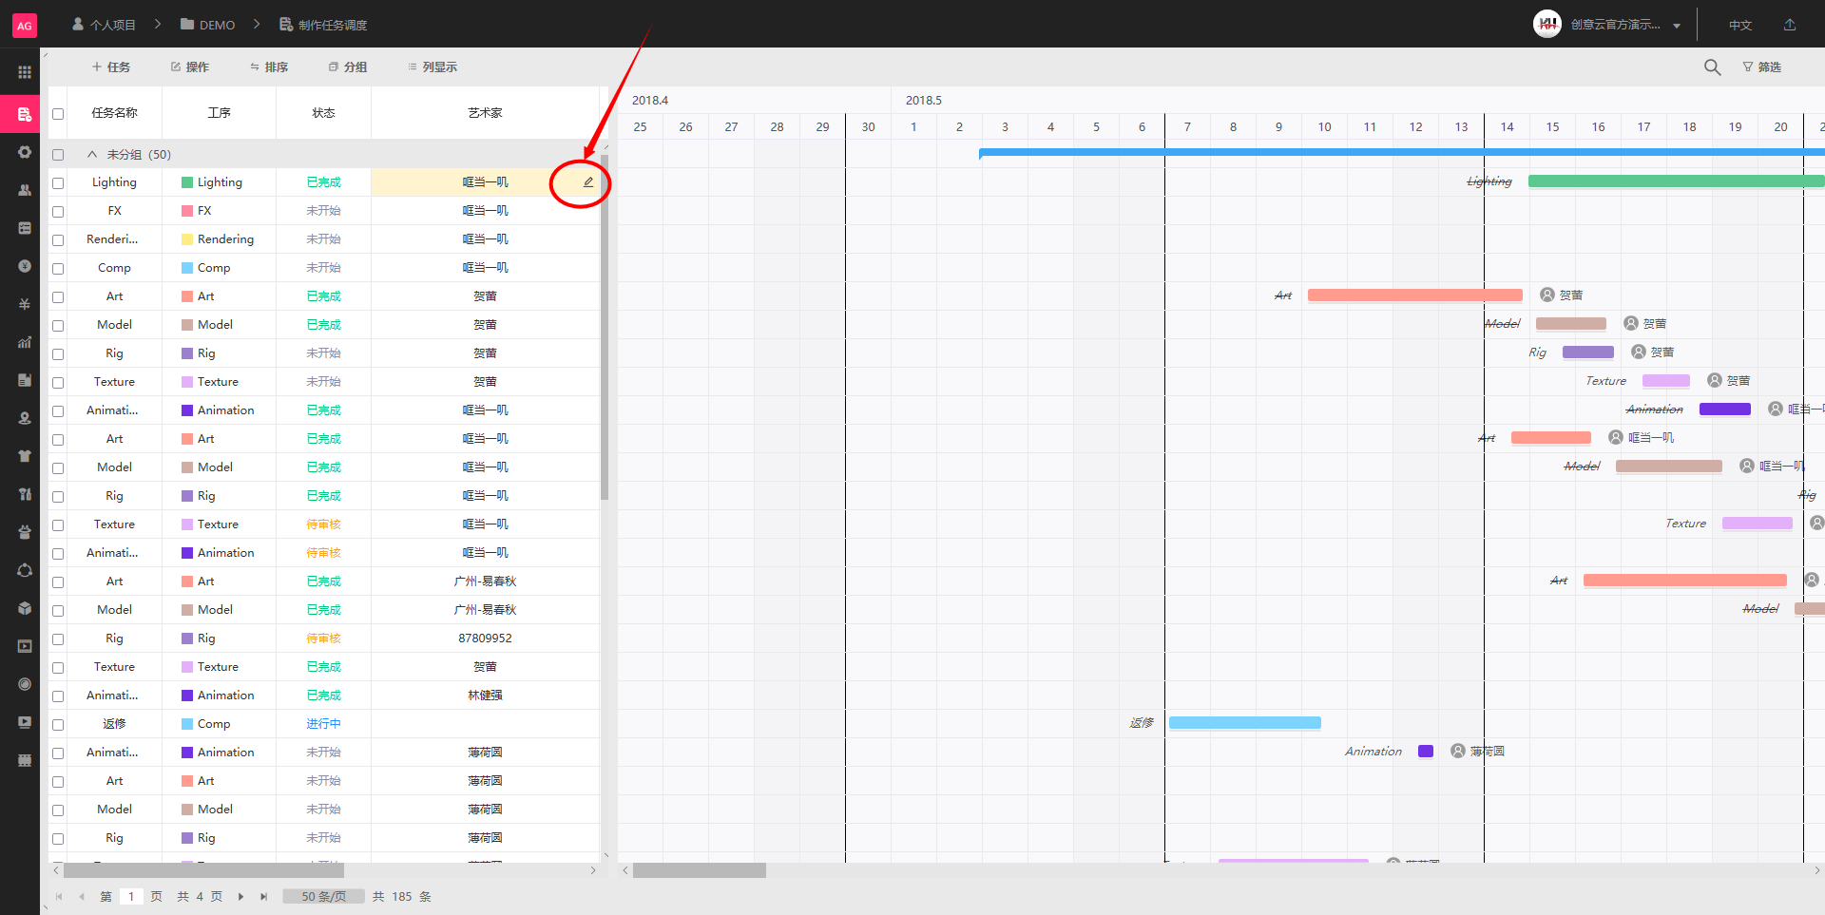Open the account dropdown 创意云官方演示

1625,25
